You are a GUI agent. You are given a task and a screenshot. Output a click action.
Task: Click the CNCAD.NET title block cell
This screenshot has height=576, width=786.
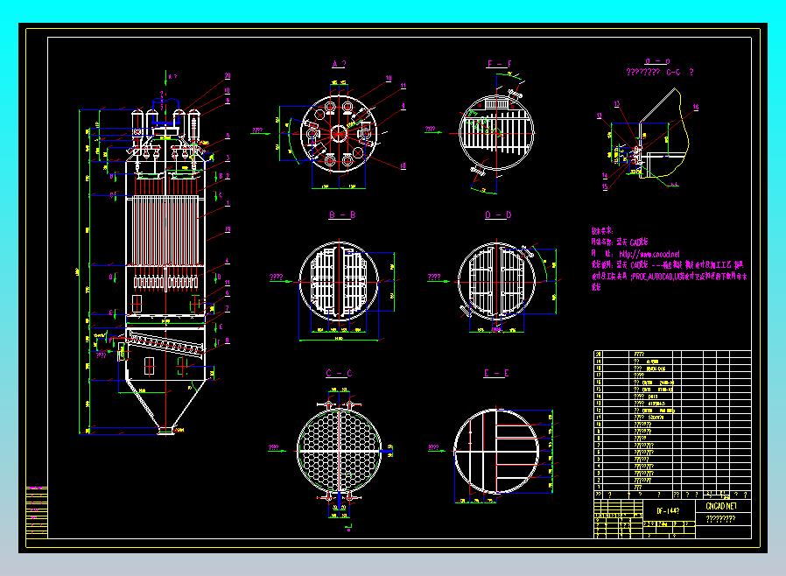click(x=722, y=506)
